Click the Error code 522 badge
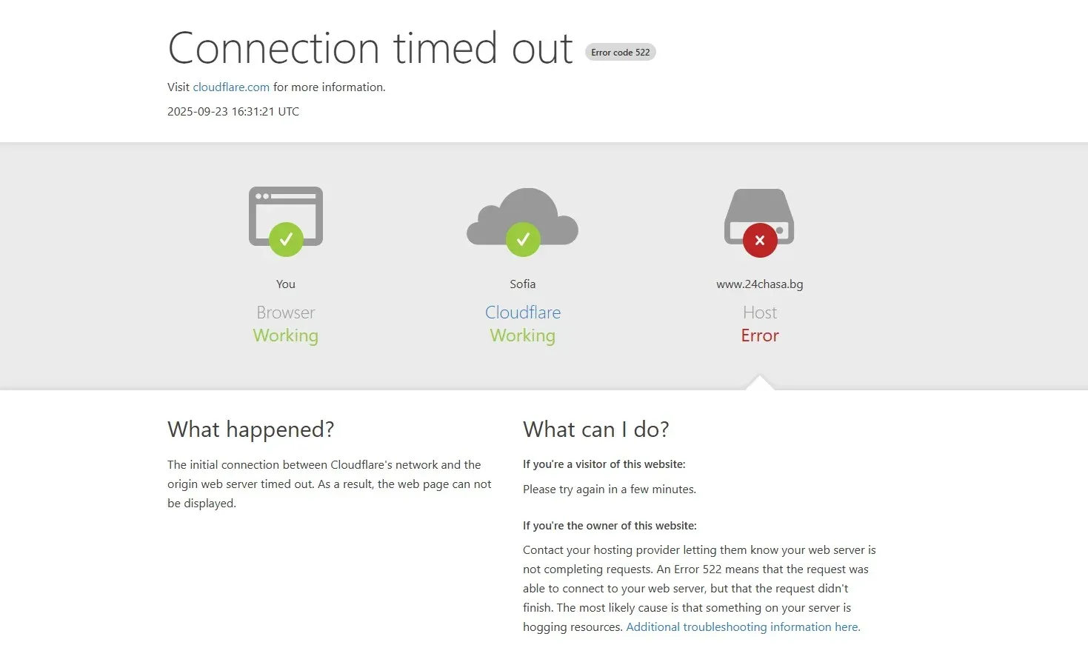 click(x=621, y=53)
